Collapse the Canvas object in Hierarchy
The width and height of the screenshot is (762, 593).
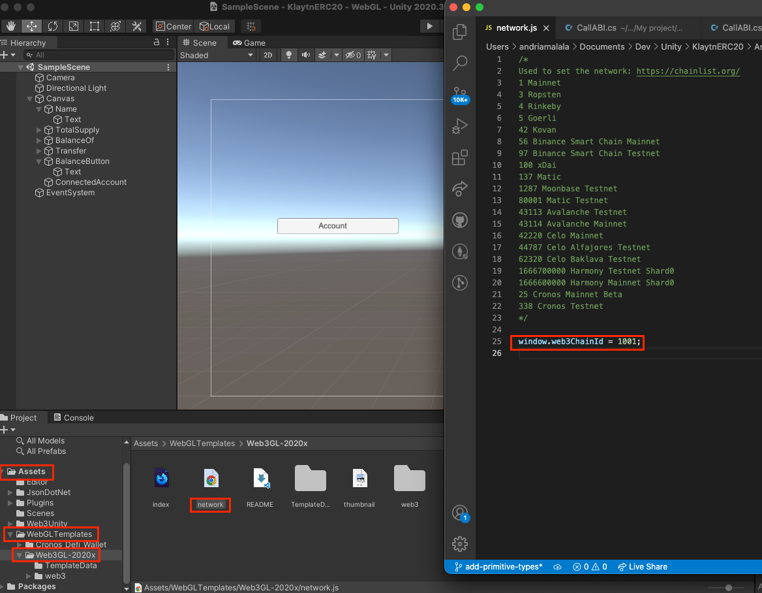click(x=29, y=99)
